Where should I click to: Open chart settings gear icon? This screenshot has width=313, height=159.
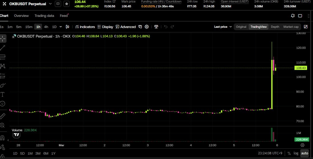[147, 27]
